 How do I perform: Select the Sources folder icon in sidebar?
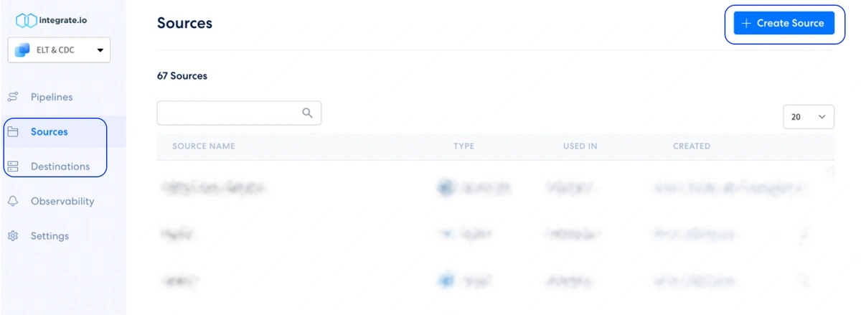13,132
